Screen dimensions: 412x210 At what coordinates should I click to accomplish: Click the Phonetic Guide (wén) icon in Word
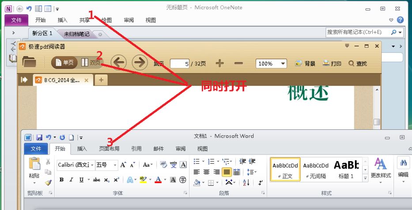174,165
